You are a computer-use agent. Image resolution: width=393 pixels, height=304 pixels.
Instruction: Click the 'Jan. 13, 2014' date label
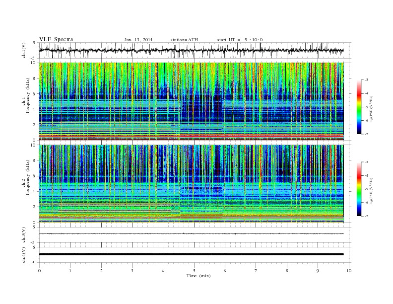tap(138, 40)
